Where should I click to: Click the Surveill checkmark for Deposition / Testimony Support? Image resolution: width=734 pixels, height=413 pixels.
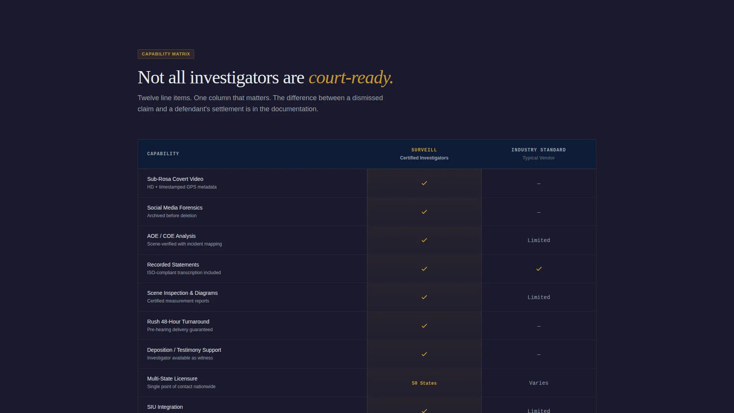point(424,354)
